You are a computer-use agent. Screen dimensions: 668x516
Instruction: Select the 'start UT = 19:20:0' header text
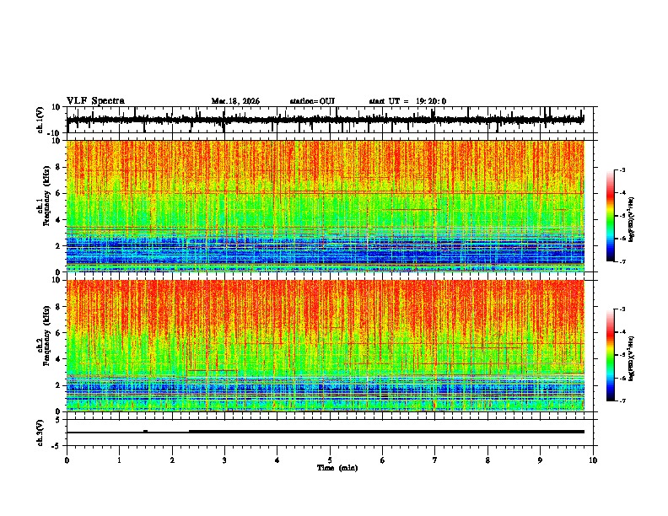point(407,101)
